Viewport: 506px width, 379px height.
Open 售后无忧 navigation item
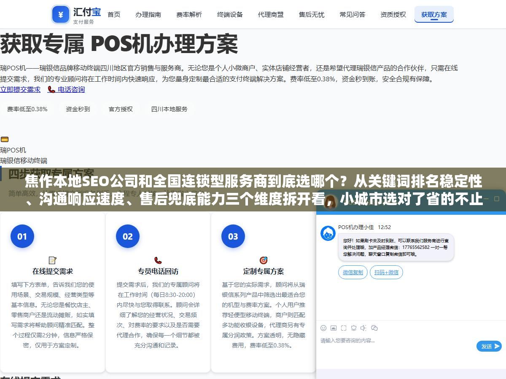click(312, 14)
